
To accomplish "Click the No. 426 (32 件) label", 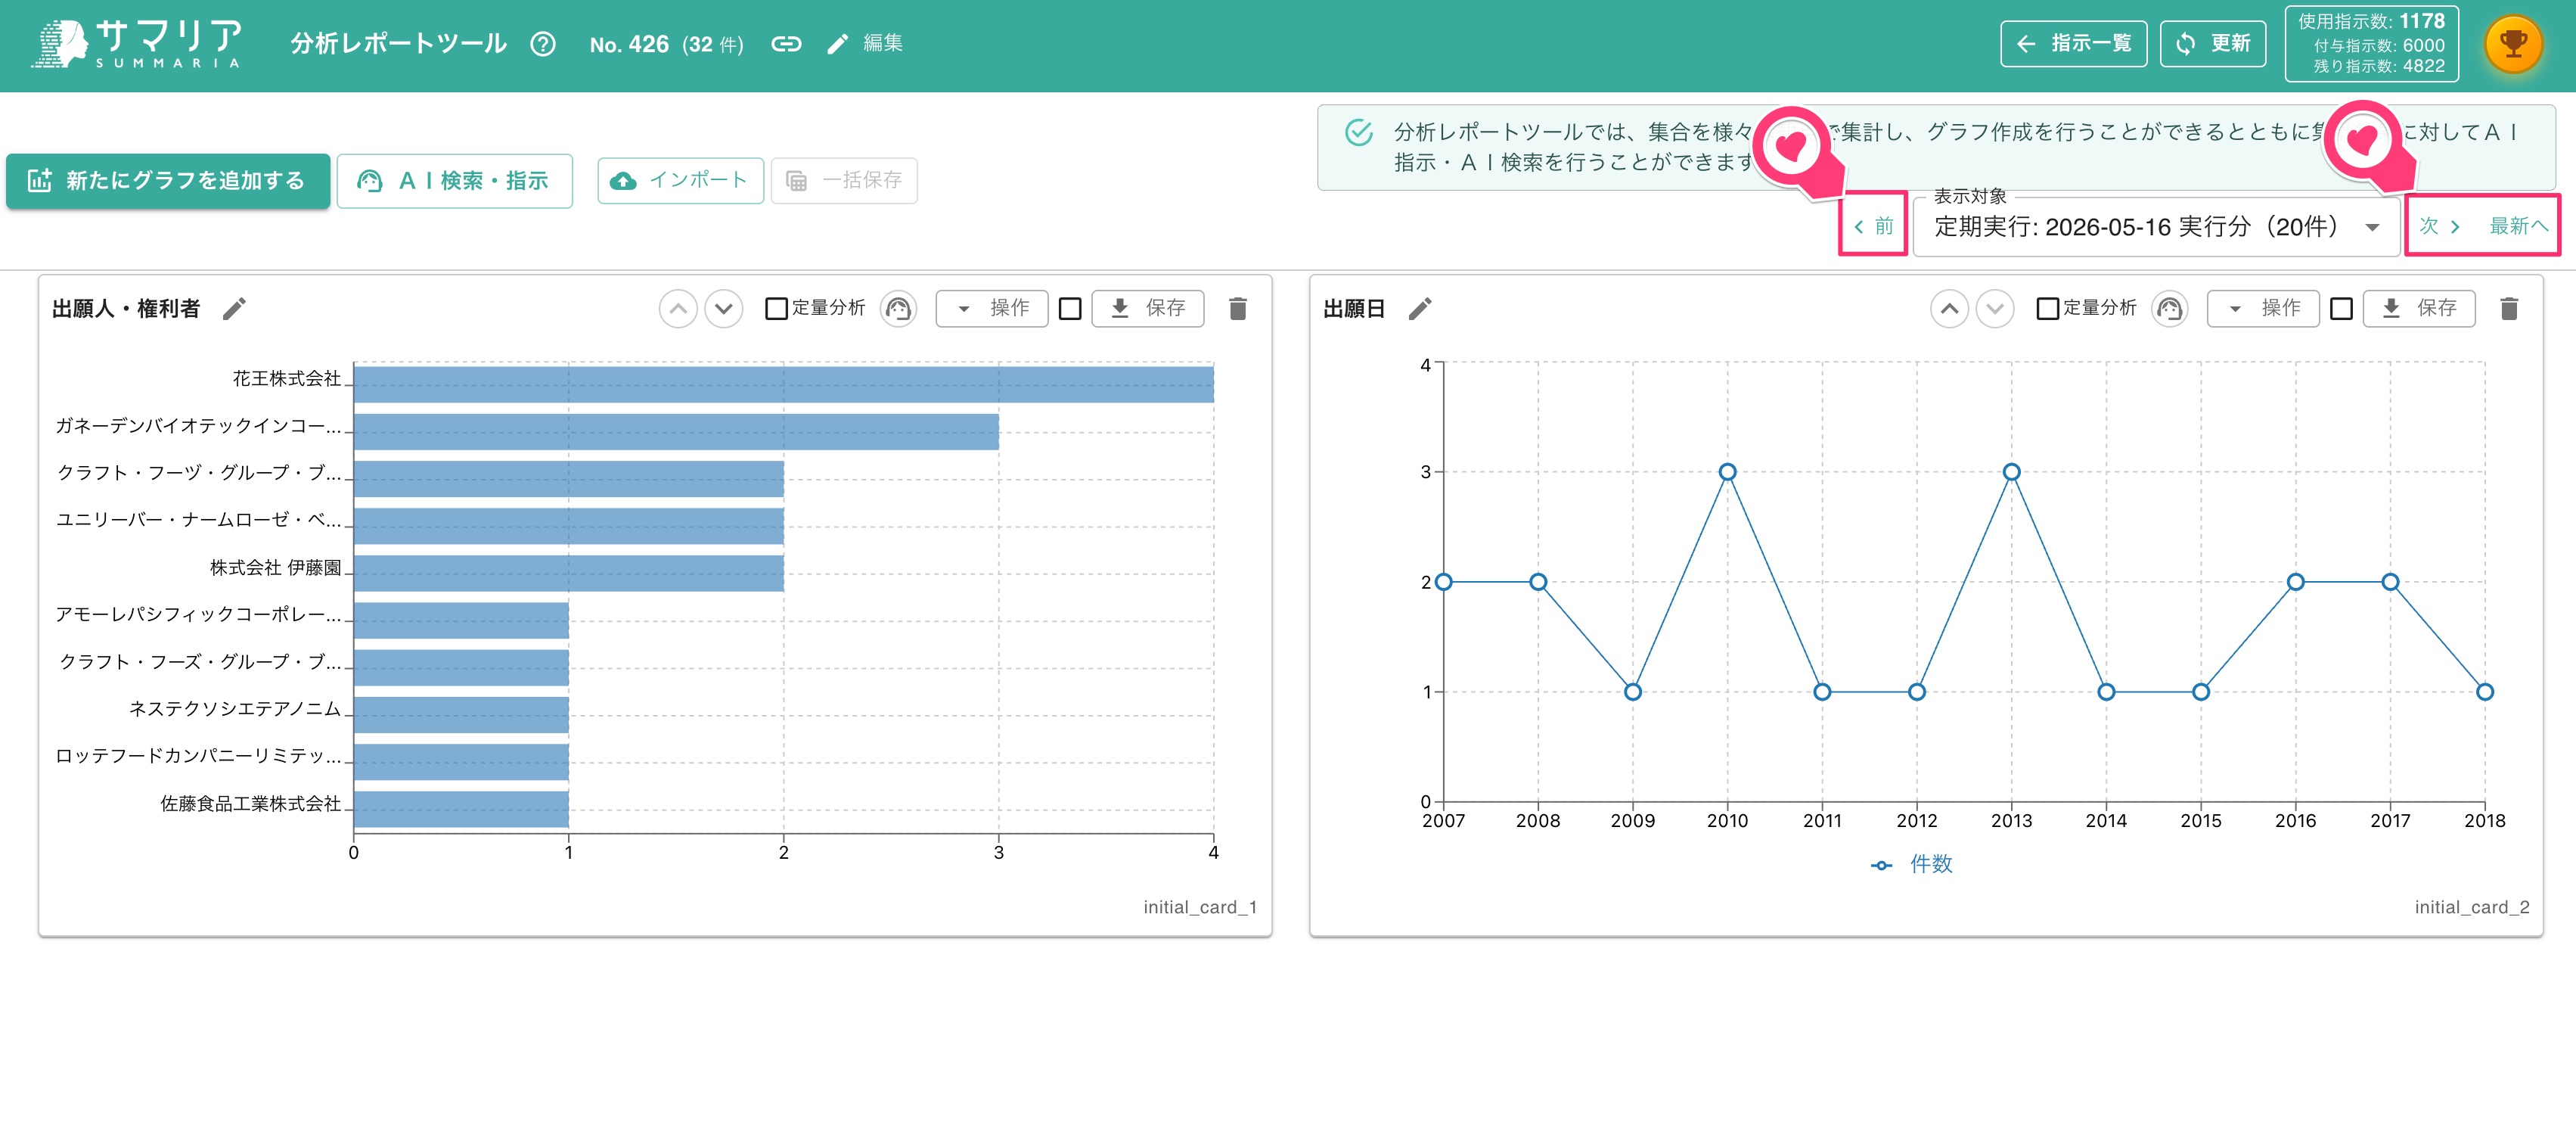I will 667,44.
